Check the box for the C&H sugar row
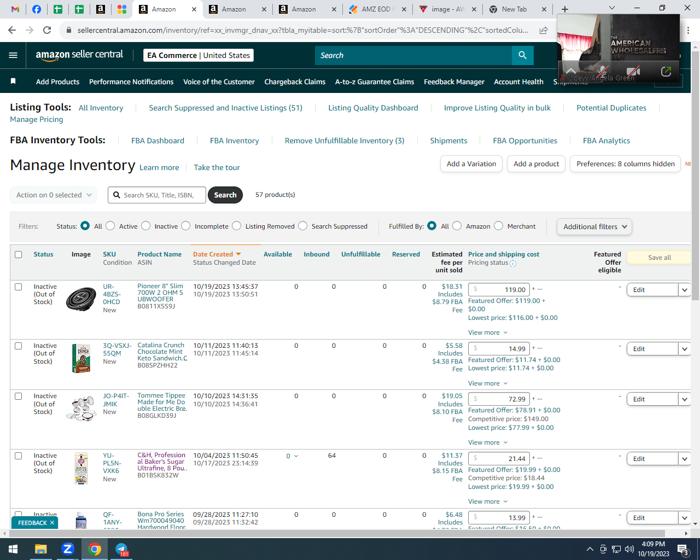The image size is (700, 560). click(x=19, y=456)
